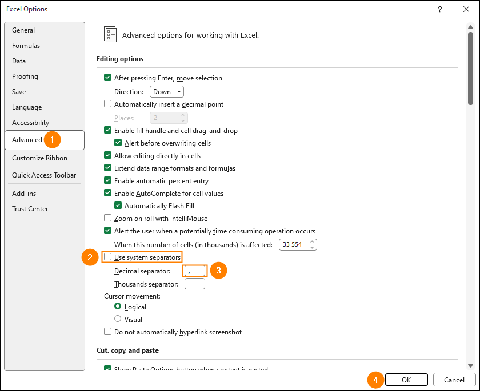Select Logical cursor movement
This screenshot has width=480, height=391.
[118, 306]
